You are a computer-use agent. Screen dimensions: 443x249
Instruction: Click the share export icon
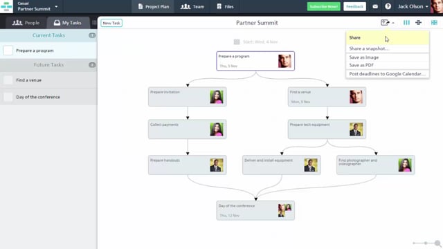click(x=385, y=23)
